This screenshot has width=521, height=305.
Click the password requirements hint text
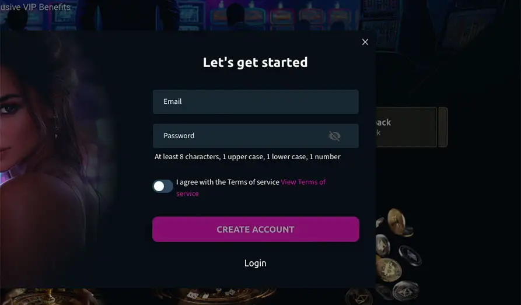(247, 157)
